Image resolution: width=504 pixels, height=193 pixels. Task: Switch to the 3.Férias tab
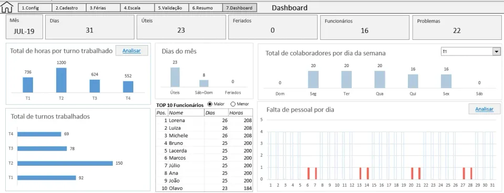pos(103,8)
